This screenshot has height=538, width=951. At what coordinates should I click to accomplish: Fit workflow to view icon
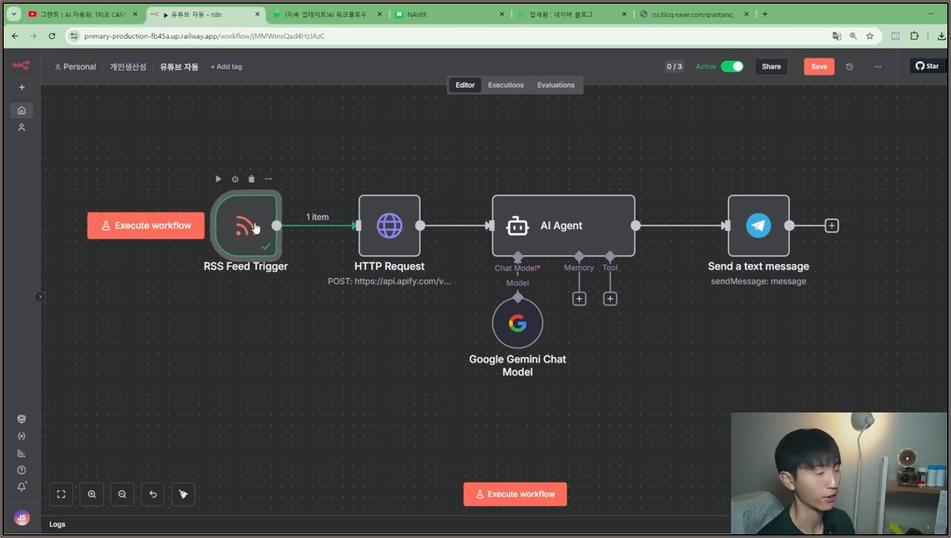[61, 495]
